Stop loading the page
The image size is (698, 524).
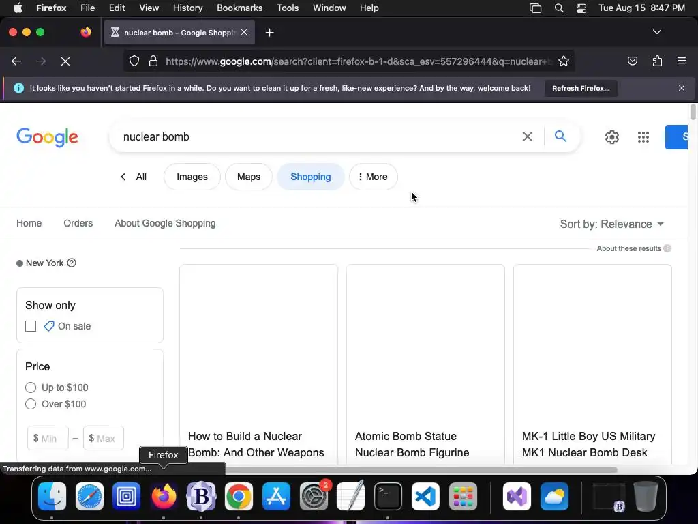[65, 61]
